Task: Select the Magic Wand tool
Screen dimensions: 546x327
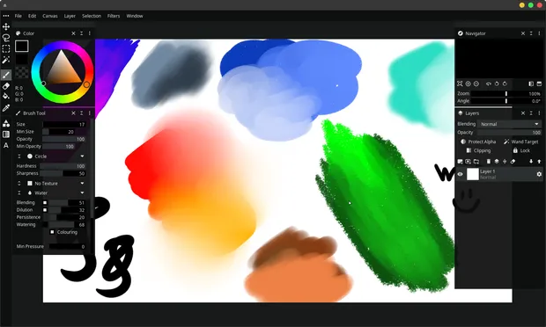Action: [x=6, y=60]
